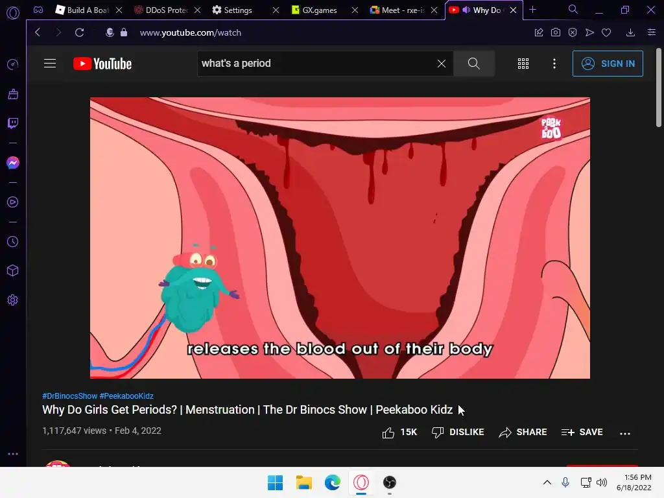This screenshot has height=498, width=664.
Task: Click the address bar URL
Action: 191,32
